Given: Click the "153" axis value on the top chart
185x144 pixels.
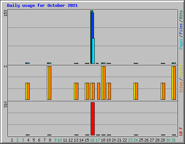Looking at the screenshot, I should 5,13.
